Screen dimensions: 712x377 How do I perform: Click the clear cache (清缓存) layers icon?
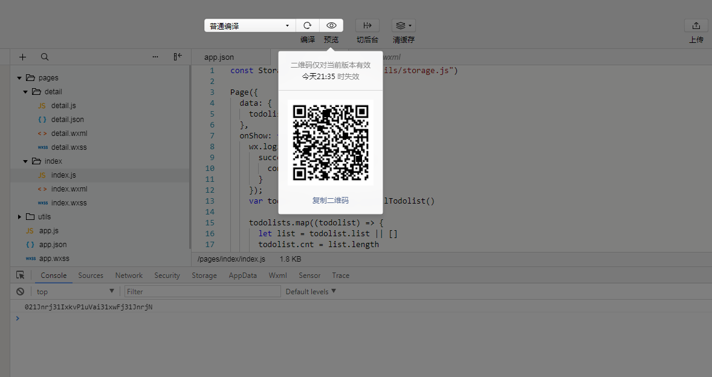(x=404, y=25)
